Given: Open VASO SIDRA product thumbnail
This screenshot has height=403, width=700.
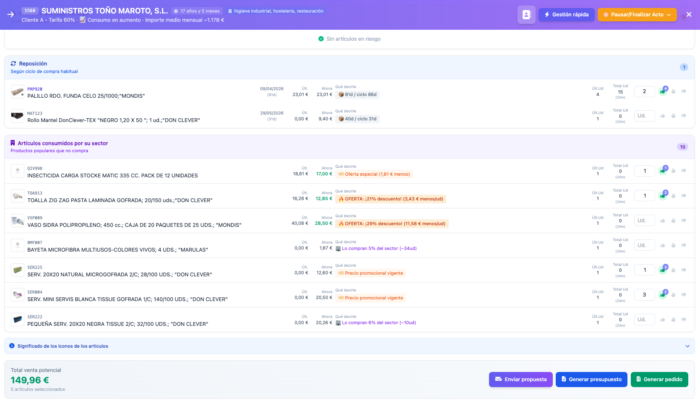Looking at the screenshot, I should click(x=18, y=221).
